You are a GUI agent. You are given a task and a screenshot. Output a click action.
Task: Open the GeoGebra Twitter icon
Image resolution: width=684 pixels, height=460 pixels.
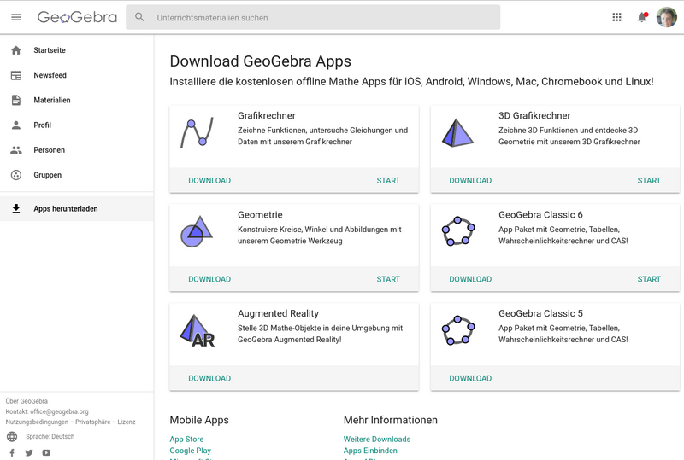pos(29,453)
